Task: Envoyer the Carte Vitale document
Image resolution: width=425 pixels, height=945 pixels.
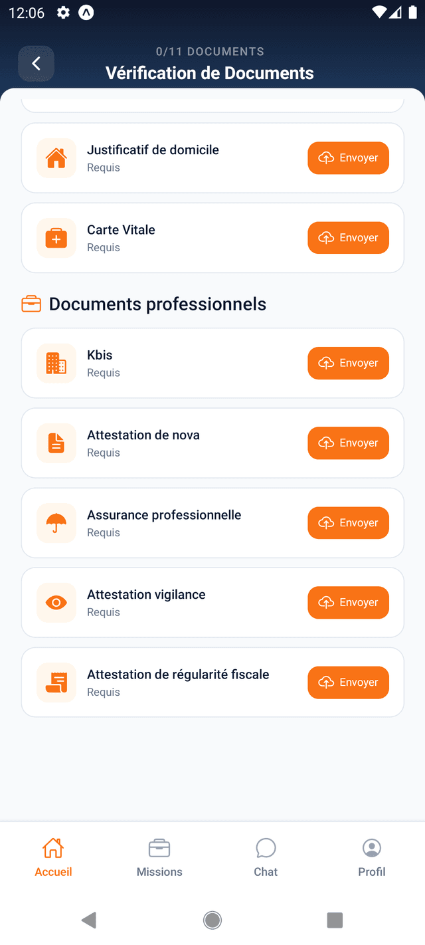Action: coord(348,237)
